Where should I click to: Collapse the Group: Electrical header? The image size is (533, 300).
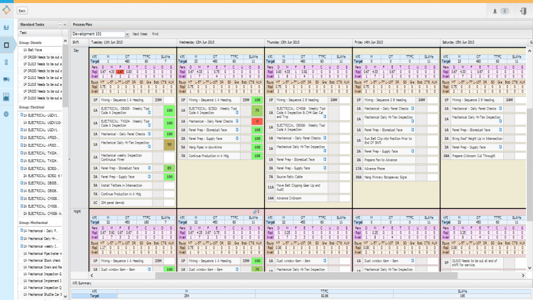coord(32,107)
